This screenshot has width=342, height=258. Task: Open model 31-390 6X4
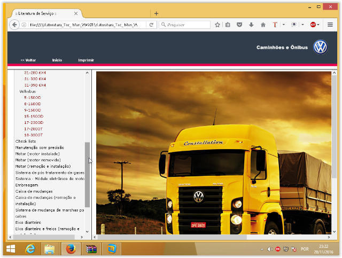coord(35,85)
